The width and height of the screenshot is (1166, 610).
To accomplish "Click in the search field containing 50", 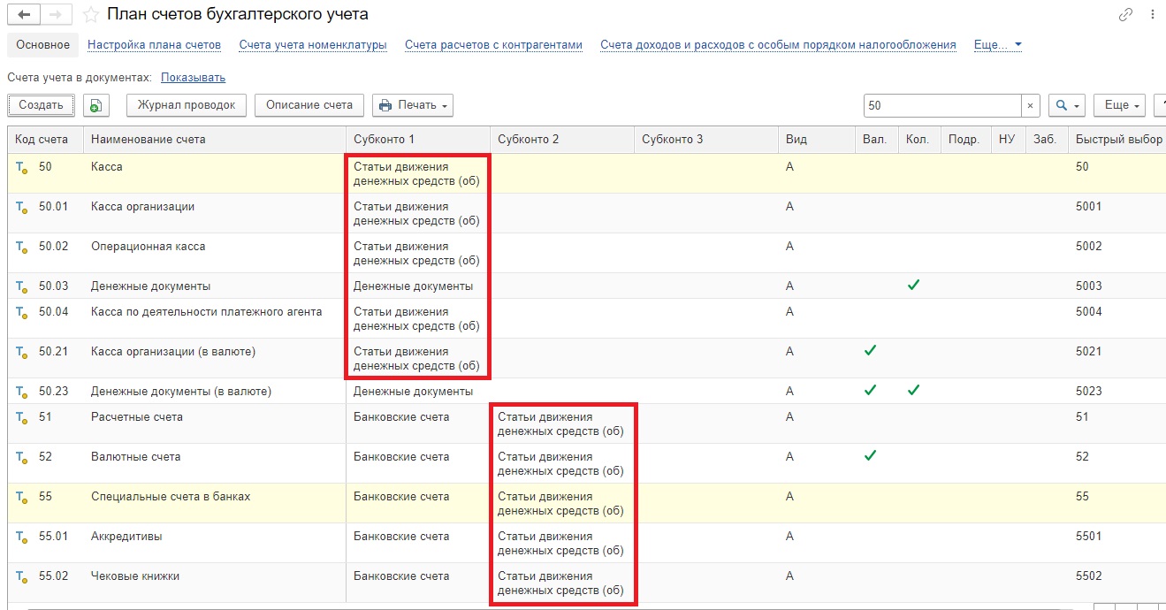I will (942, 105).
